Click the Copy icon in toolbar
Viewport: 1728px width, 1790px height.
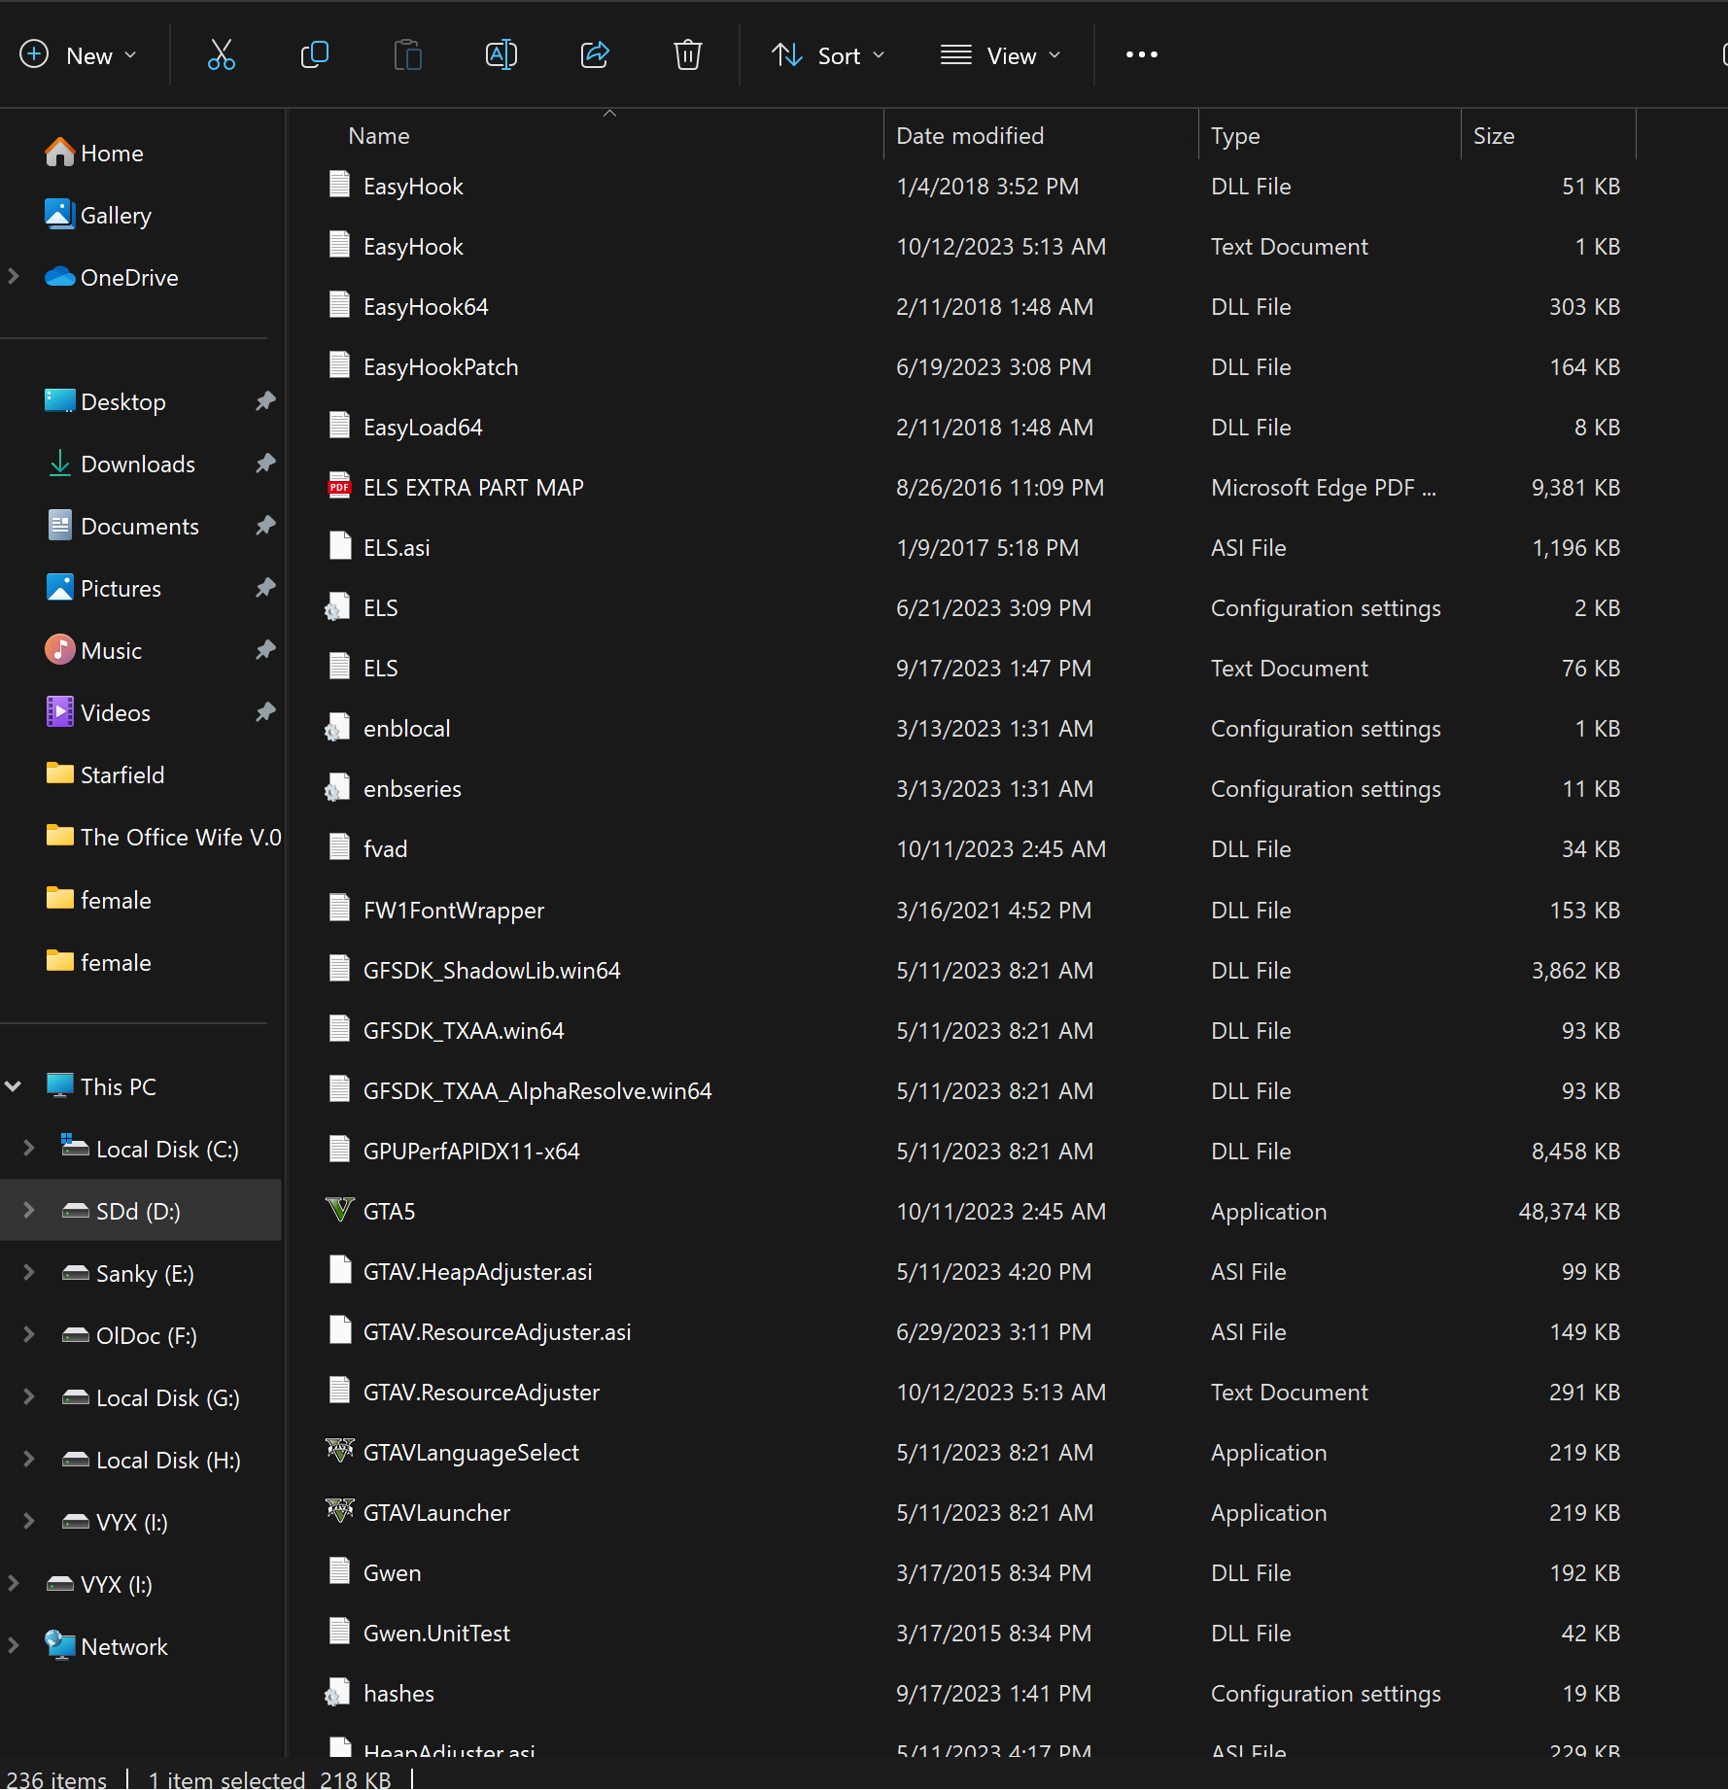coord(315,55)
